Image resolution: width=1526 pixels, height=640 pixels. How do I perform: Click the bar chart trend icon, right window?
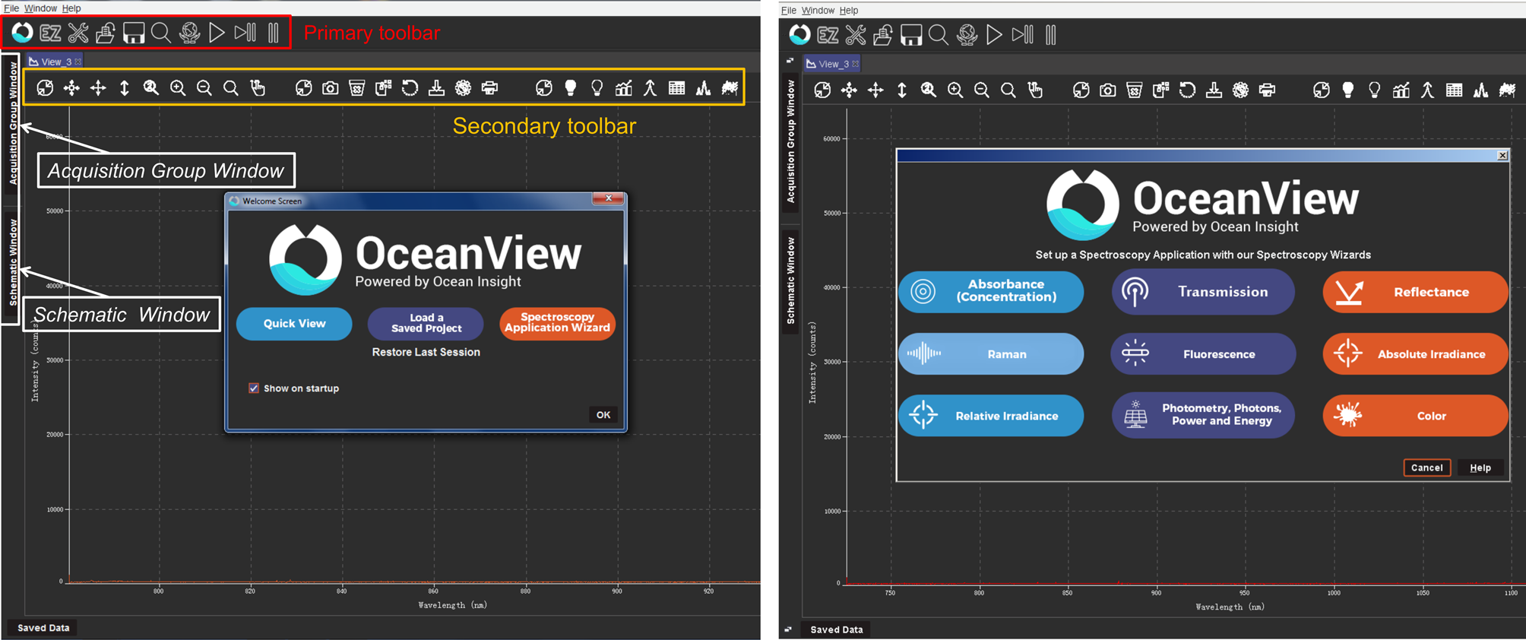1401,90
